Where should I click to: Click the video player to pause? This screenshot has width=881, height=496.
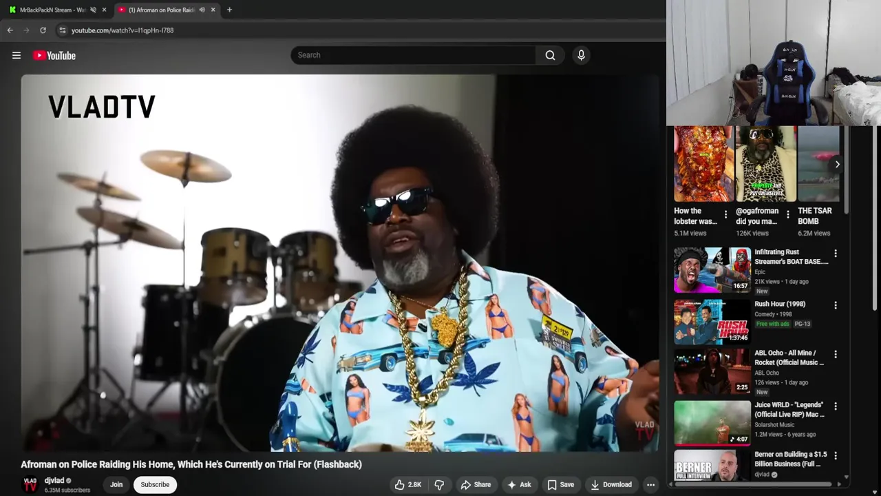[340, 262]
